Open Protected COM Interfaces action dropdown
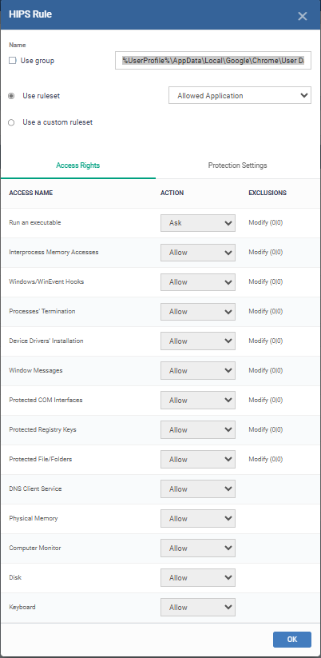The width and height of the screenshot is (321, 658). [x=198, y=401]
